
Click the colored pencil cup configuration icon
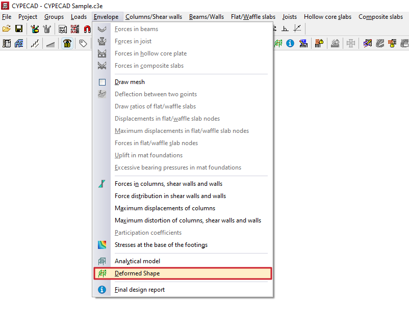[x=35, y=29]
